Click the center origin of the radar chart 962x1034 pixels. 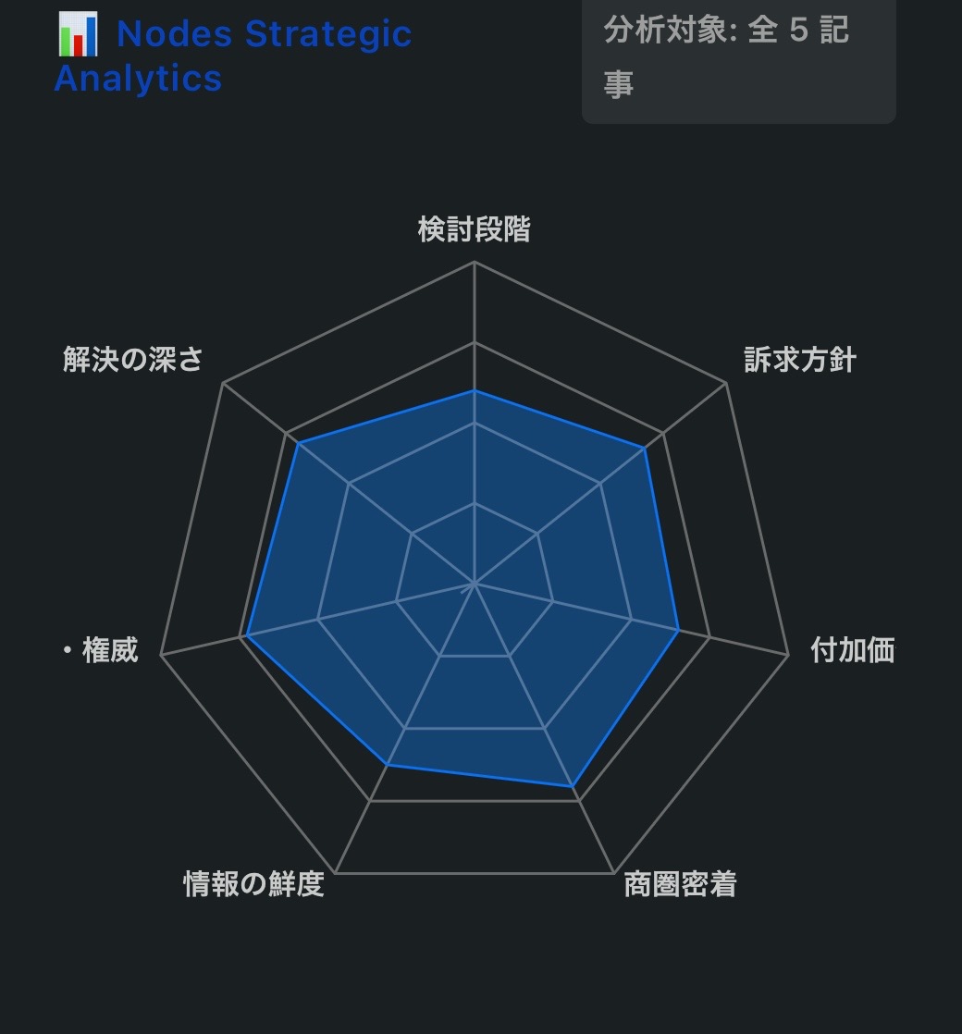tap(474, 585)
